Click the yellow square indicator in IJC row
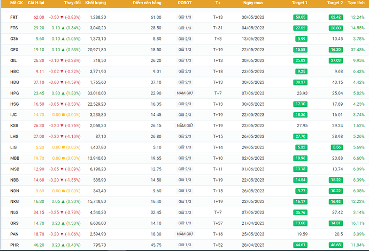 [x=62, y=115]
